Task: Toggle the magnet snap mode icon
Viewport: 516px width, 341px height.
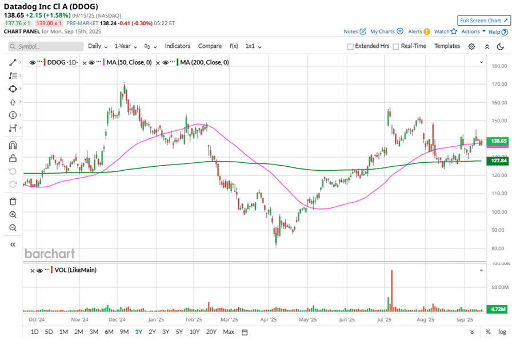Action: tap(13, 145)
